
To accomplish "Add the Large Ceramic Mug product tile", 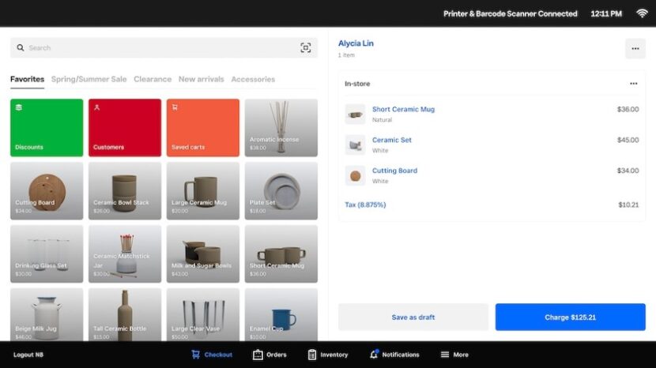I will coord(202,190).
